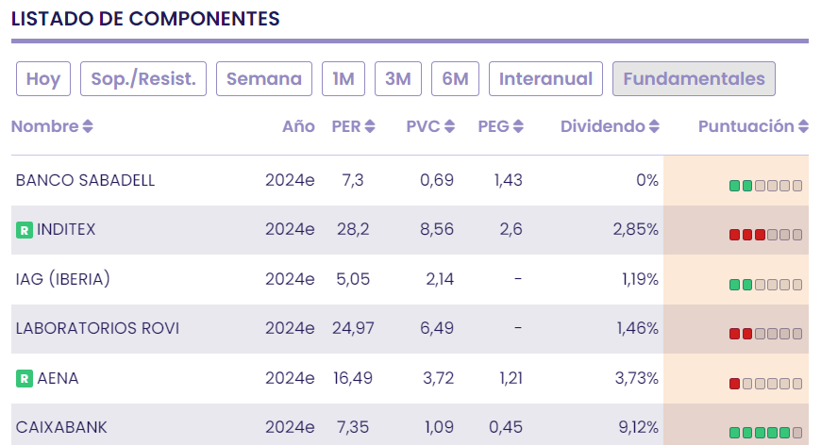
Task: Click the green R badge beside AENA
Action: [x=25, y=379]
